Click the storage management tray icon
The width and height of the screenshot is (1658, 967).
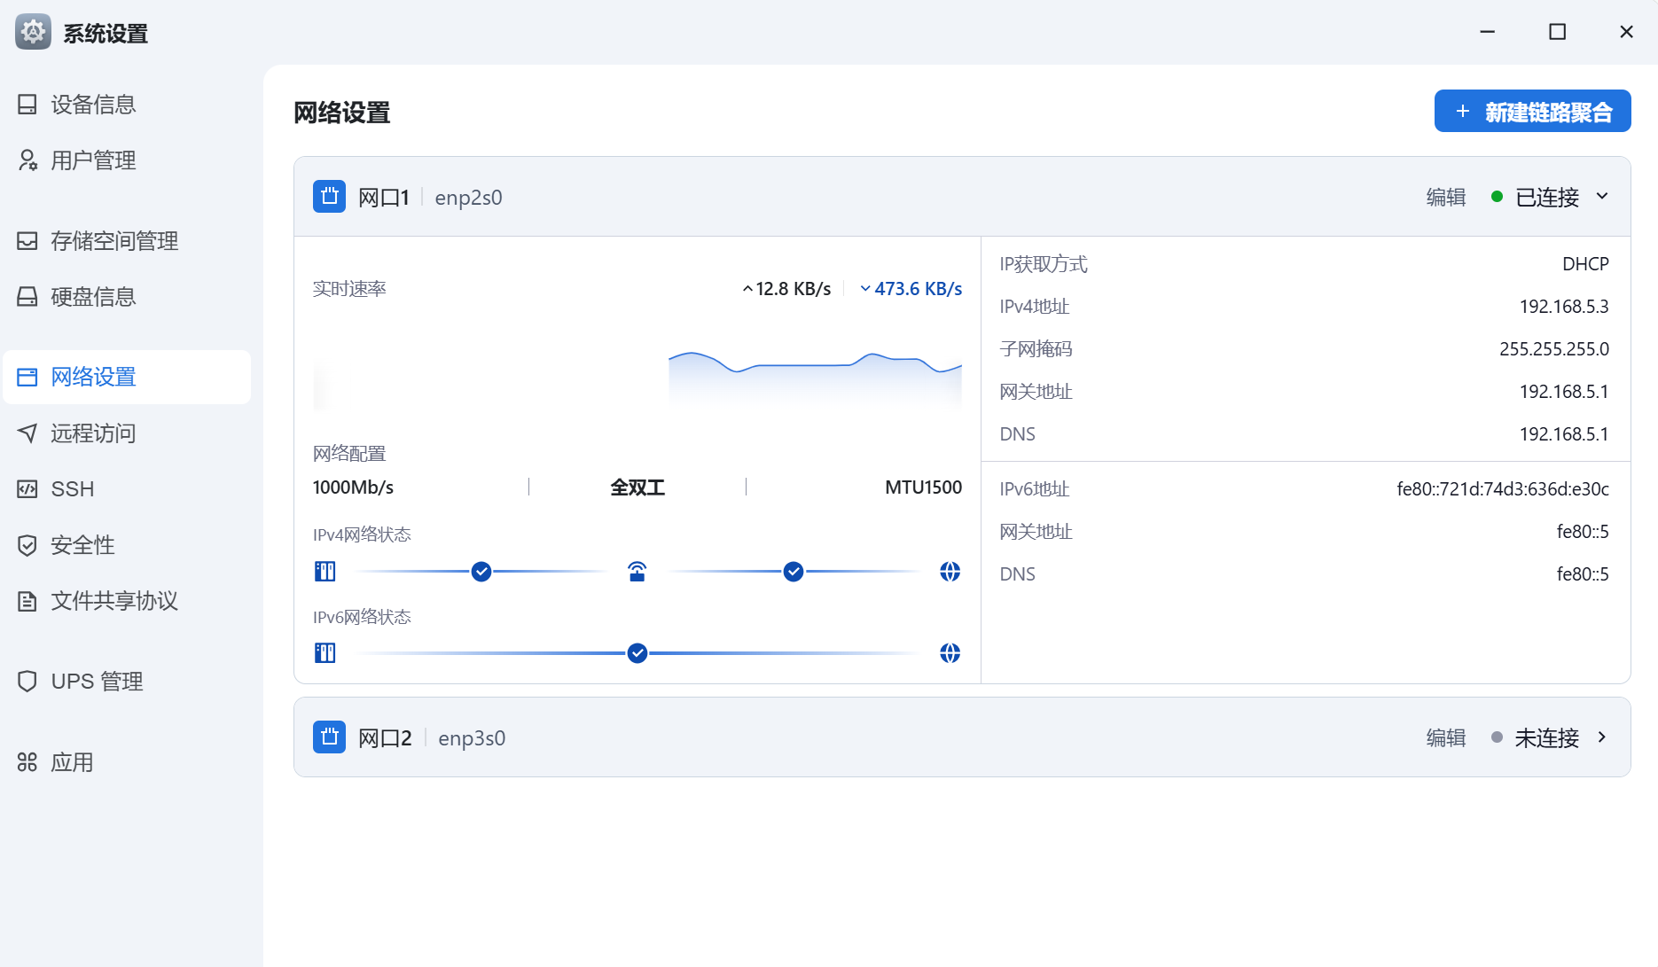(x=27, y=241)
